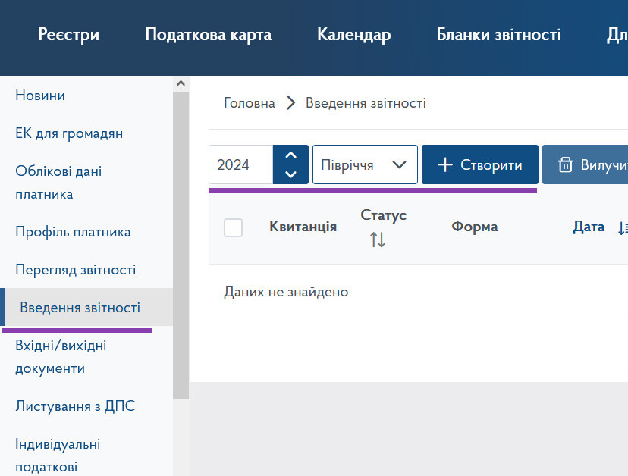The height and width of the screenshot is (476, 628).
Task: Open the Реєстри top menu
Action: [x=69, y=35]
